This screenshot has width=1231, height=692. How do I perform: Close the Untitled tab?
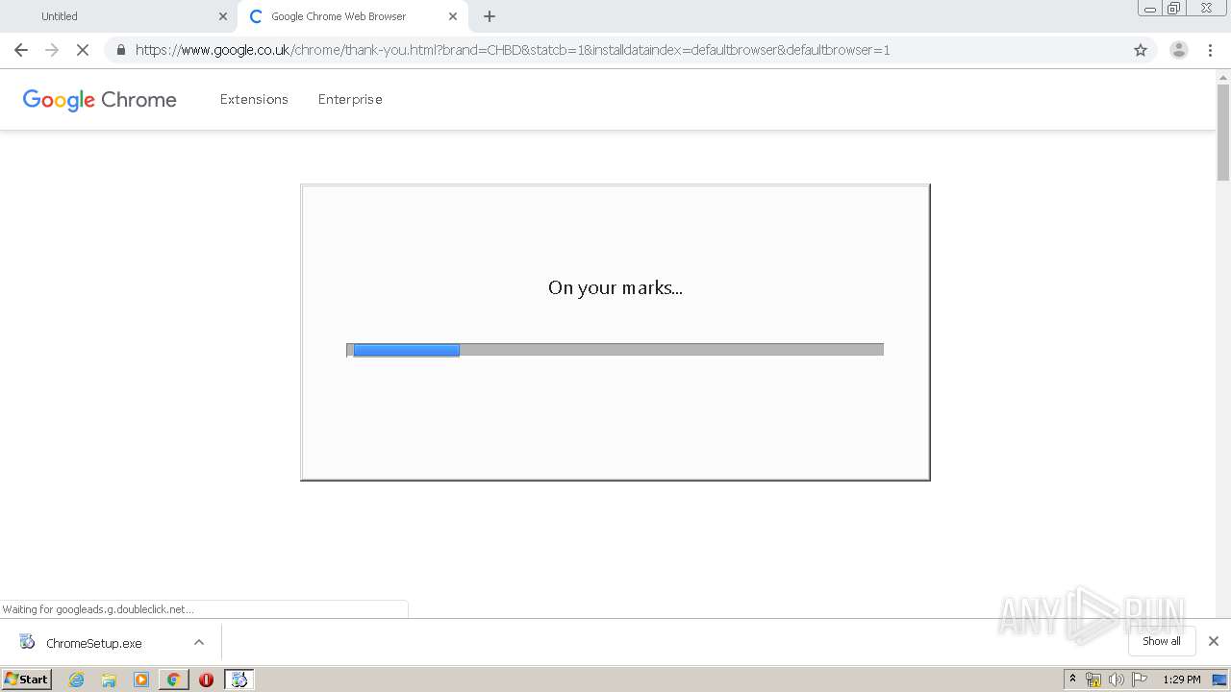tap(223, 16)
